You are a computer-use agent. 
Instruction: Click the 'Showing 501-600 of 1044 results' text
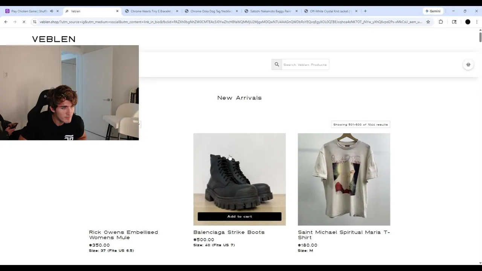pyautogui.click(x=360, y=125)
